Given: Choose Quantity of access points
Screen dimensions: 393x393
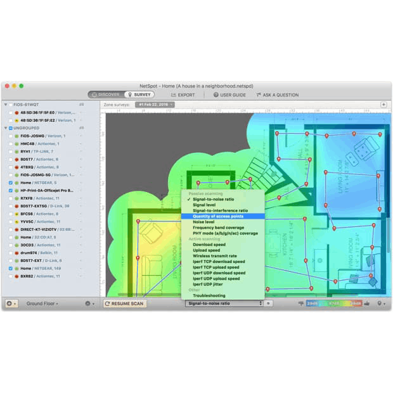Looking at the screenshot, I should point(223,216).
